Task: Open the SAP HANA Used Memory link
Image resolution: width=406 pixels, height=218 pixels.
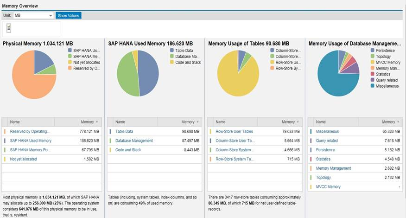Action: (31, 141)
